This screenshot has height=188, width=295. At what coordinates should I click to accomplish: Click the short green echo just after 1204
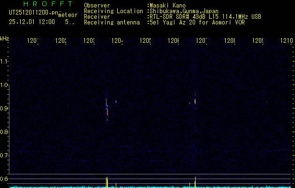click(x=116, y=102)
